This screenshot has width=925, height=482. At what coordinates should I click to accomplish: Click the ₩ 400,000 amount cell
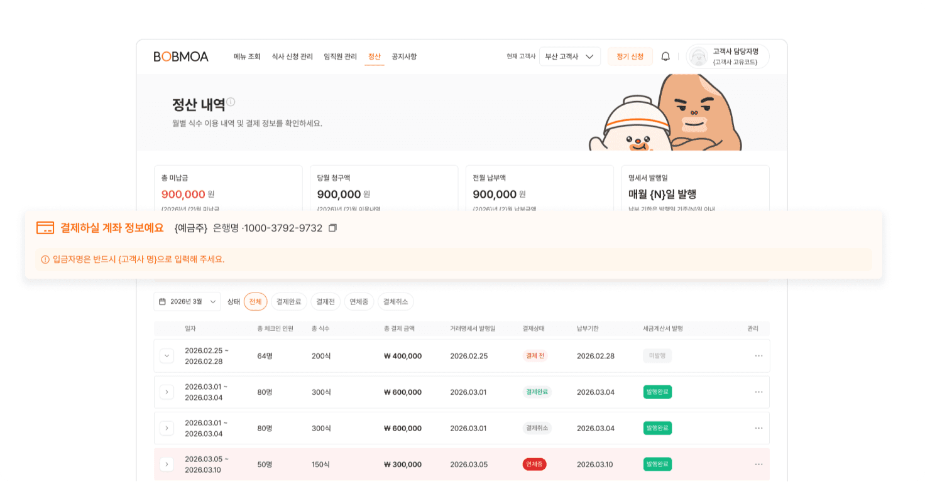point(403,356)
